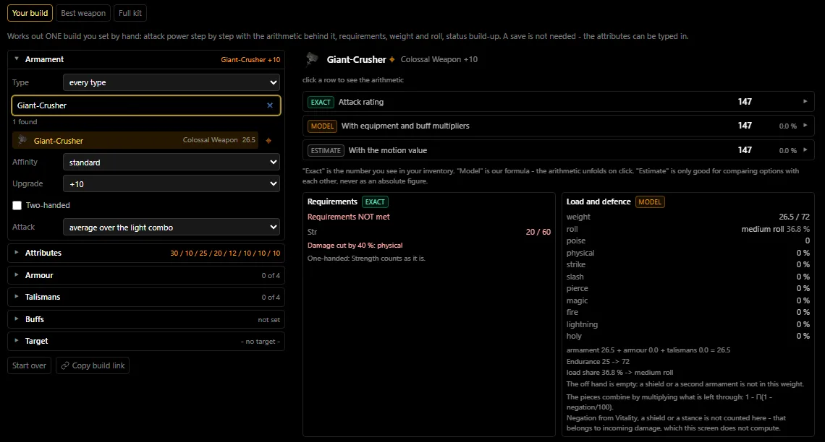Click the Start over button
The height and width of the screenshot is (442, 825).
(x=30, y=365)
